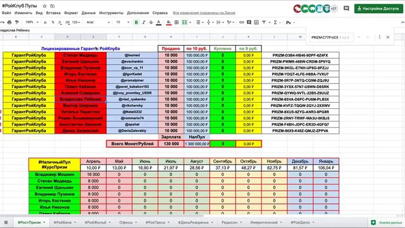Open Вид menu
Image resolution: width=405 pixels, height=228 pixels.
pyautogui.click(x=39, y=13)
